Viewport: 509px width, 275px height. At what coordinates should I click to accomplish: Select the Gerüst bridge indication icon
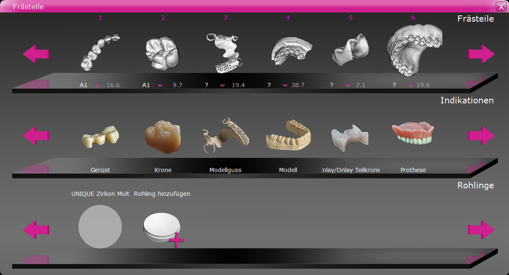(100, 137)
